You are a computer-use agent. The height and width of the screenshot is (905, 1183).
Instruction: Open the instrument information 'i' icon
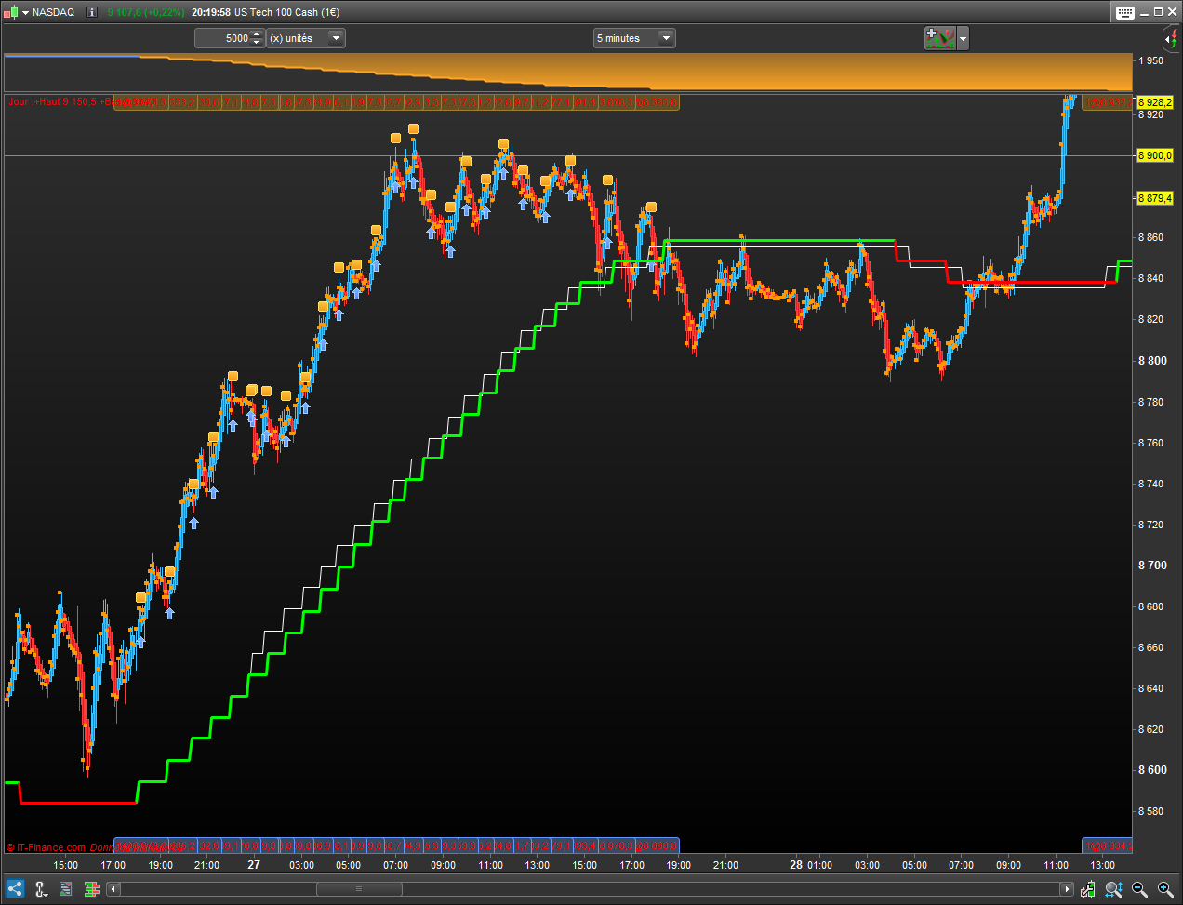pyautogui.click(x=91, y=12)
